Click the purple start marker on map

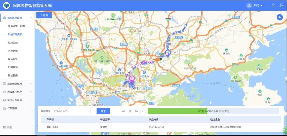click(x=132, y=78)
